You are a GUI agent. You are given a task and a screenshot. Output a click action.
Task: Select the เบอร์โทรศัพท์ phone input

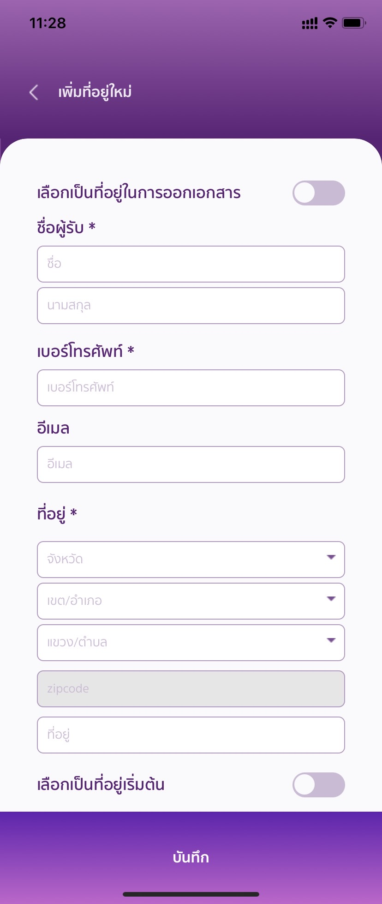coord(191,388)
